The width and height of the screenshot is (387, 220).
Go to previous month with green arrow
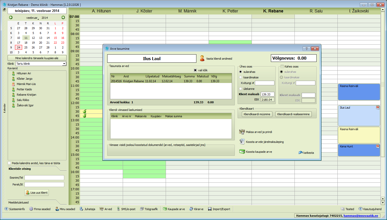[x=11, y=18]
